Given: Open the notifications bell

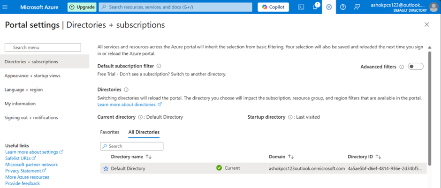Looking at the screenshot, I should pyautogui.click(x=315, y=7).
